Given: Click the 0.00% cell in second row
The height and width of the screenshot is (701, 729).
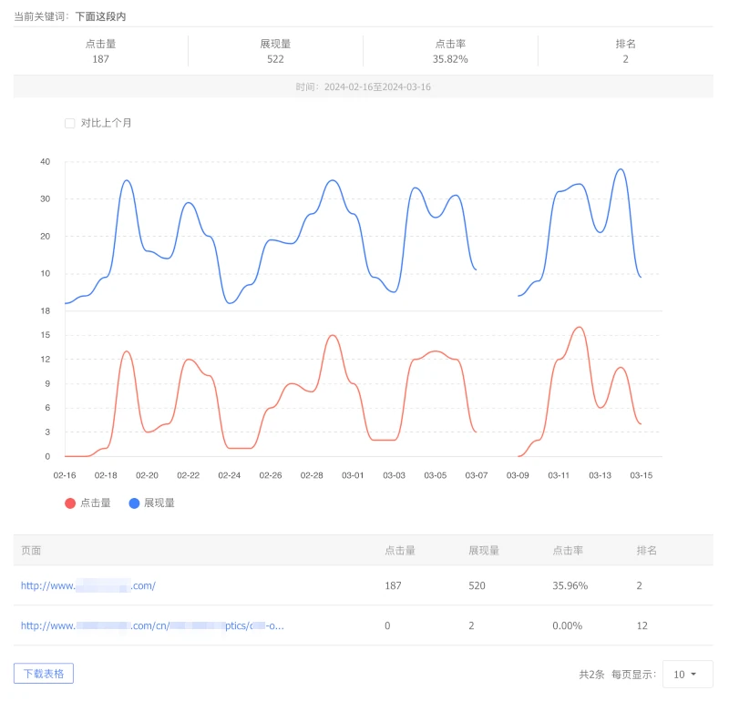Looking at the screenshot, I should pos(567,625).
